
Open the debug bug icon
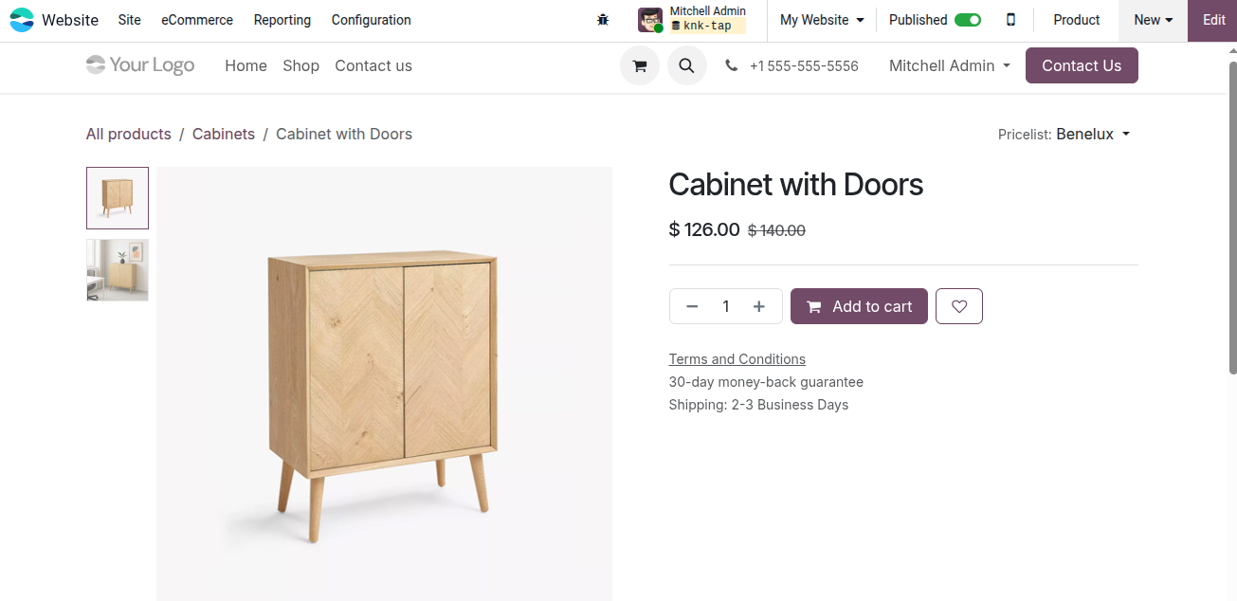point(603,20)
